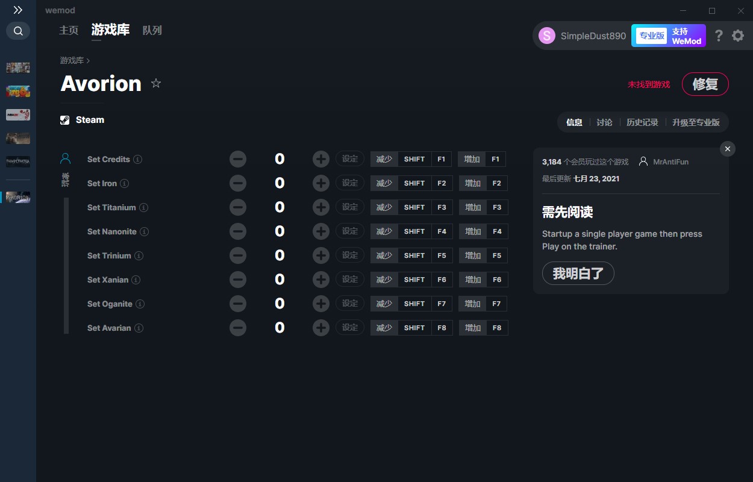Image resolution: width=753 pixels, height=482 pixels.
Task: Click the 修复 fix button
Action: (x=705, y=84)
